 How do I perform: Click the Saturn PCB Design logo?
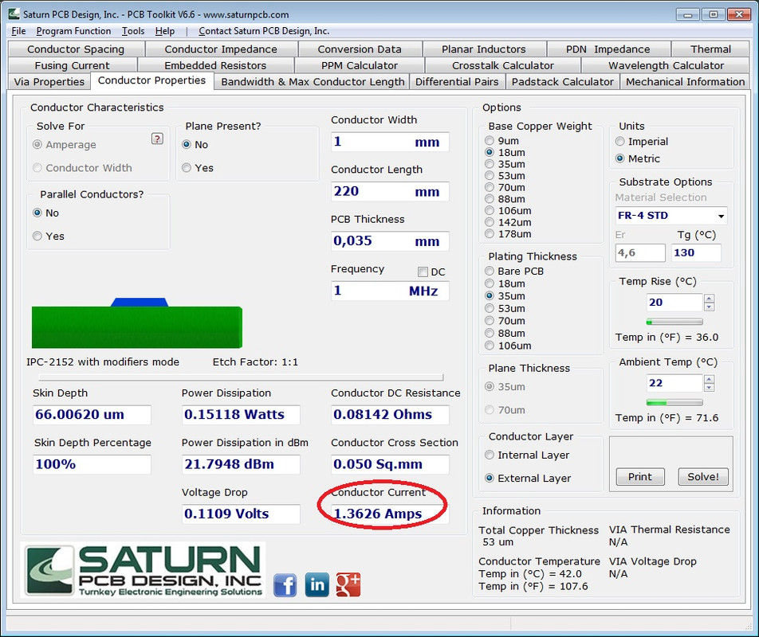coord(144,570)
